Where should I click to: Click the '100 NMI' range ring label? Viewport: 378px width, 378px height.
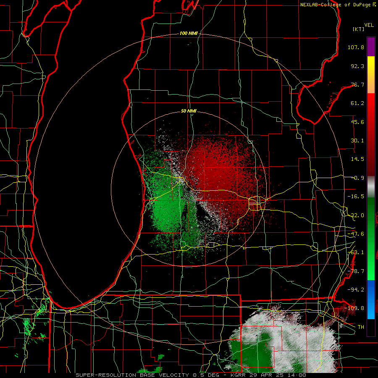(189, 33)
